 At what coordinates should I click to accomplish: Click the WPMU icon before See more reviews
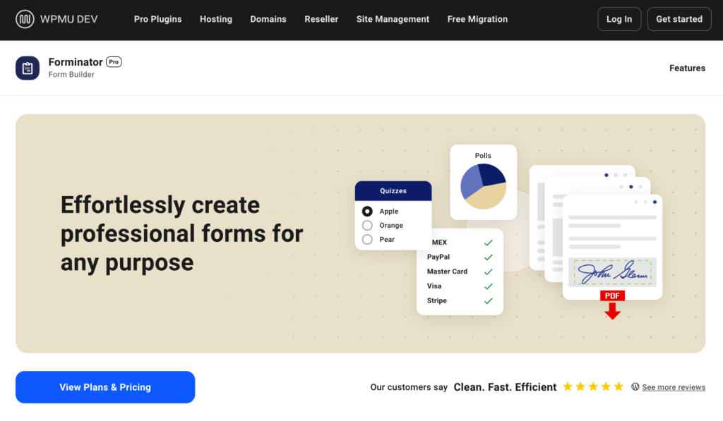[x=635, y=386]
